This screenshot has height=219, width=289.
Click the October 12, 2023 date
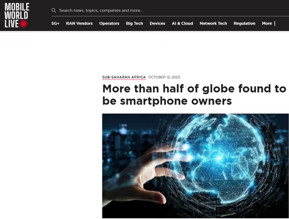pyautogui.click(x=164, y=77)
